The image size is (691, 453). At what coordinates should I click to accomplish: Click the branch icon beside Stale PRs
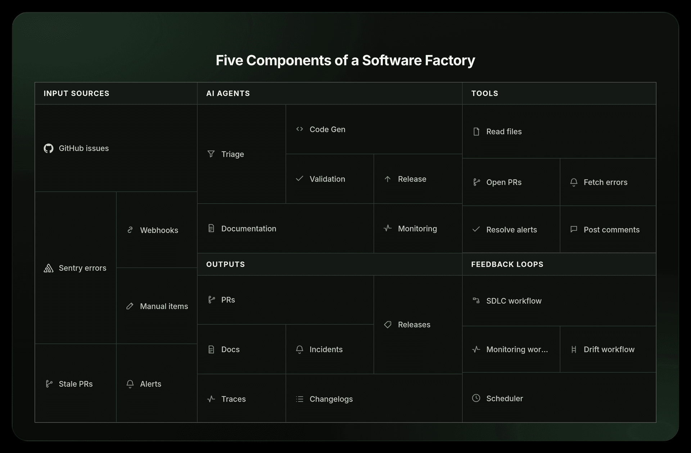pos(49,384)
